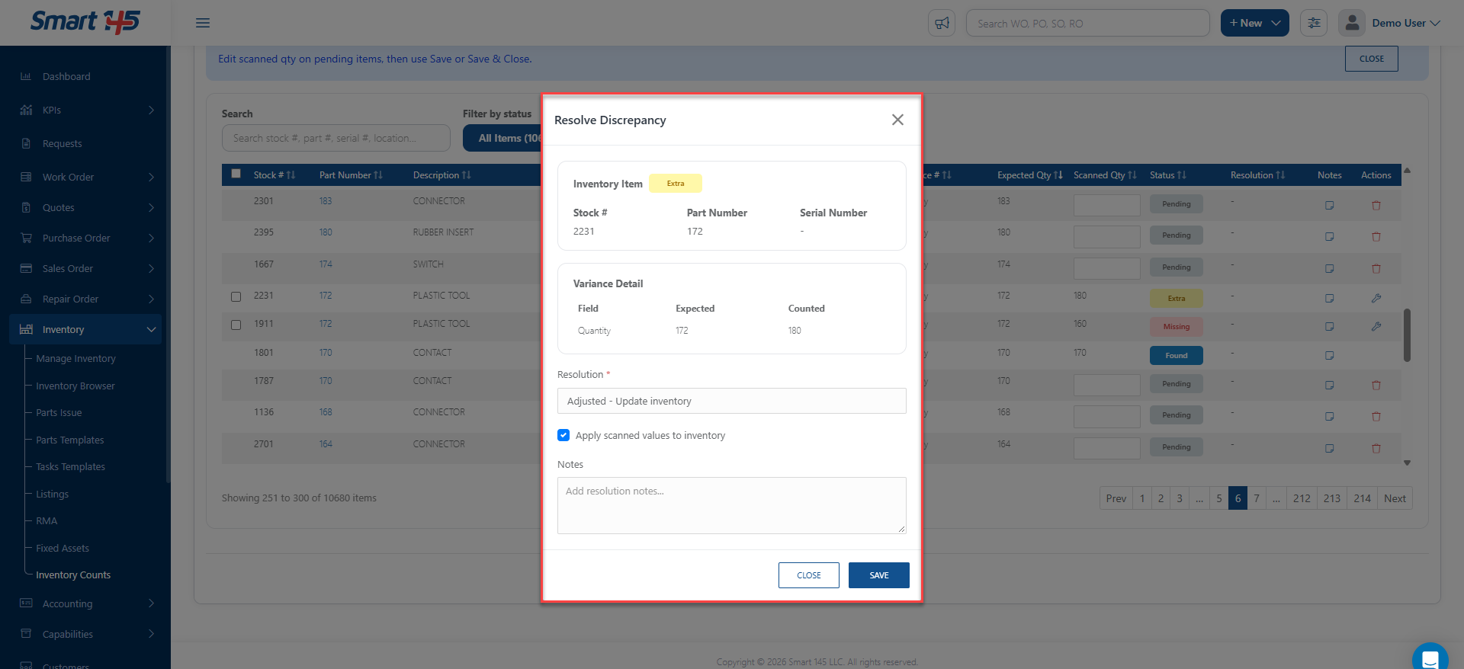The width and height of the screenshot is (1464, 669).
Task: Check the row checkbox for stock 2231
Action: (x=236, y=296)
